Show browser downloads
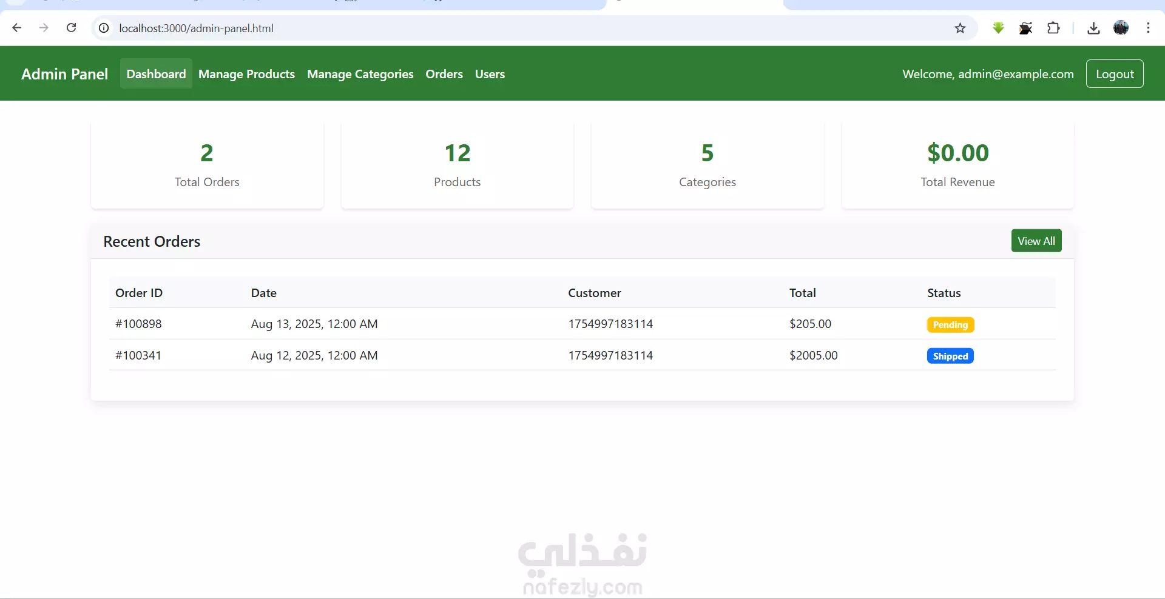 1093,28
